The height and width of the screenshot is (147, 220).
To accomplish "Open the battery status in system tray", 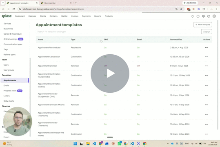I will tap(202, 143).
